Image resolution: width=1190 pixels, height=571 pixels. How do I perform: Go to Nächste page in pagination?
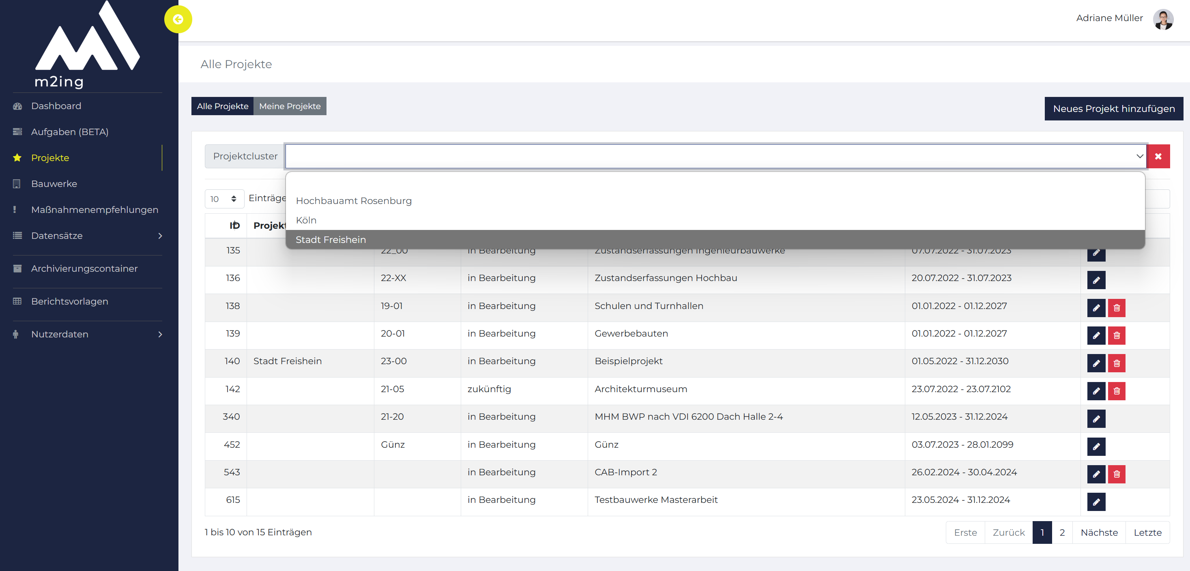coord(1098,532)
